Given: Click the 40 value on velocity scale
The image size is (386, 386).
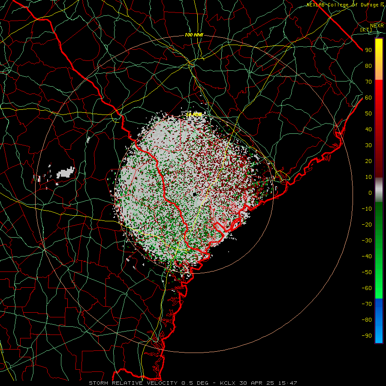Looking at the screenshot, I should point(368,130).
